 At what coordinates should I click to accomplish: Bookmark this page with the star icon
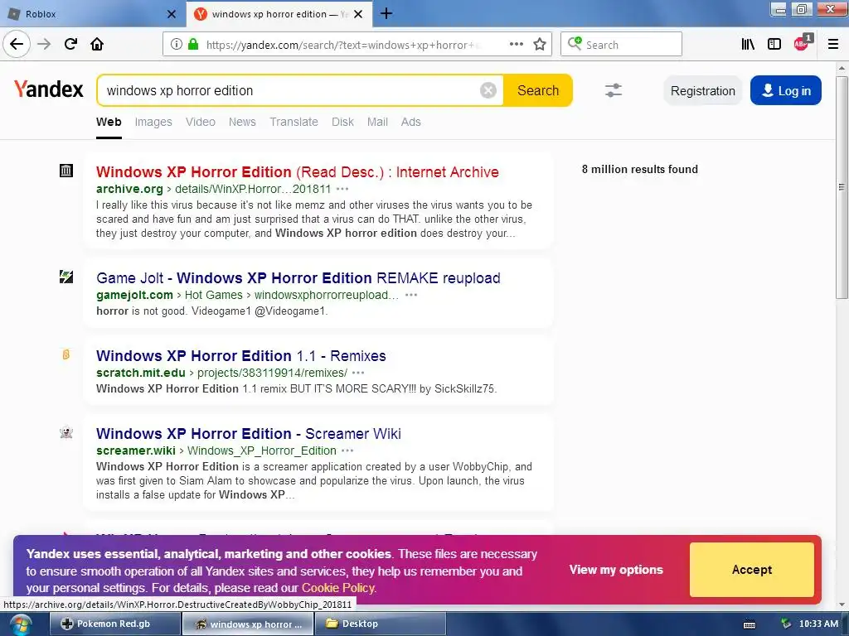[539, 45]
